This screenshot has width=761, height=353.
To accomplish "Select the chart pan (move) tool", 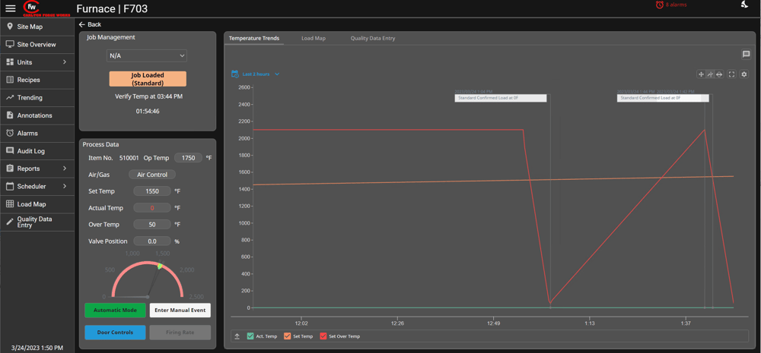I will 701,74.
